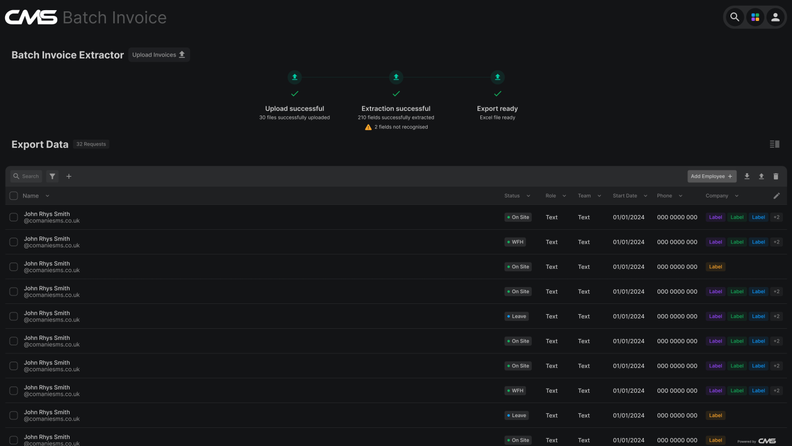Click the view layout icon beside Export Data
The height and width of the screenshot is (446, 792).
[x=774, y=144]
